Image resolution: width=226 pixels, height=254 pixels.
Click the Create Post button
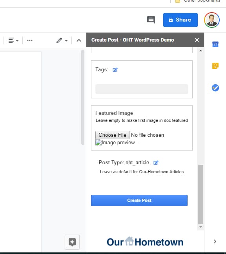click(139, 200)
